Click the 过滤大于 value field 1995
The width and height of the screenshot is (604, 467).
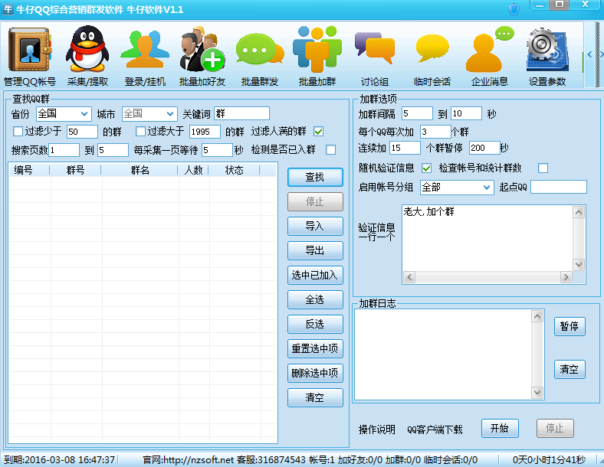click(x=205, y=132)
